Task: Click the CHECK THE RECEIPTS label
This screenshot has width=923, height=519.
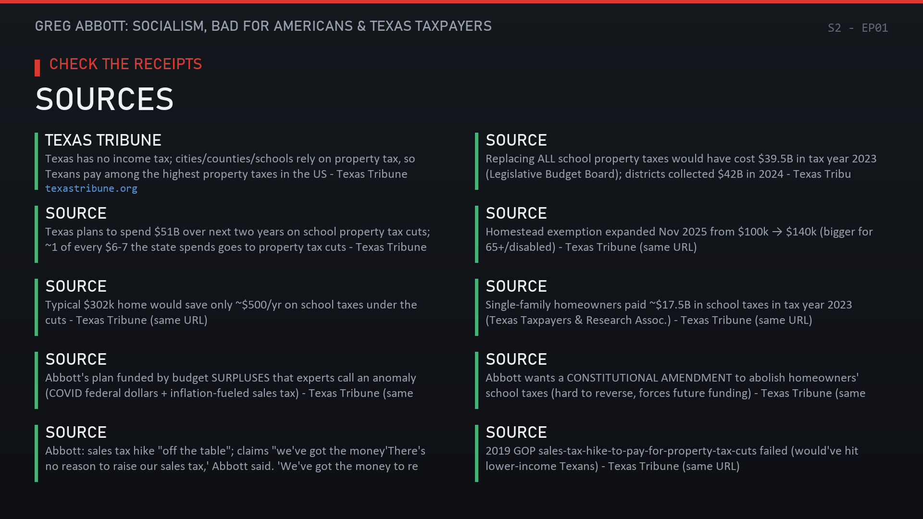Action: 125,64
